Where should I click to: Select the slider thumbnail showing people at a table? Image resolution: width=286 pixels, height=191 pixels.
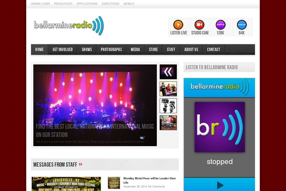click(x=168, y=89)
